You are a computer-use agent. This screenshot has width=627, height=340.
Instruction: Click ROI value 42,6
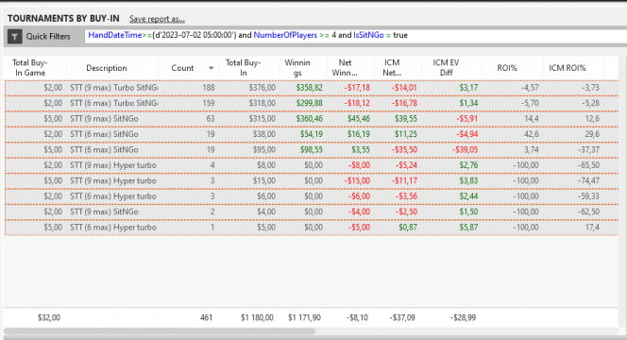point(532,134)
